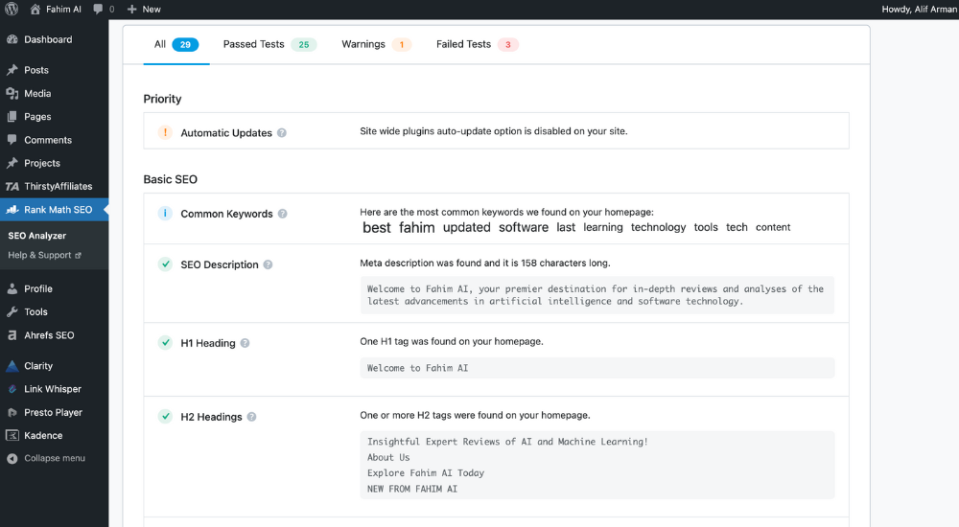959x527 pixels.
Task: Click the help icon beside H2 Headings
Action: click(252, 417)
